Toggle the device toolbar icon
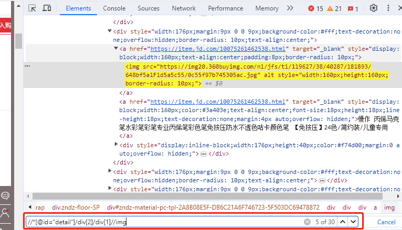 [x=47, y=8]
